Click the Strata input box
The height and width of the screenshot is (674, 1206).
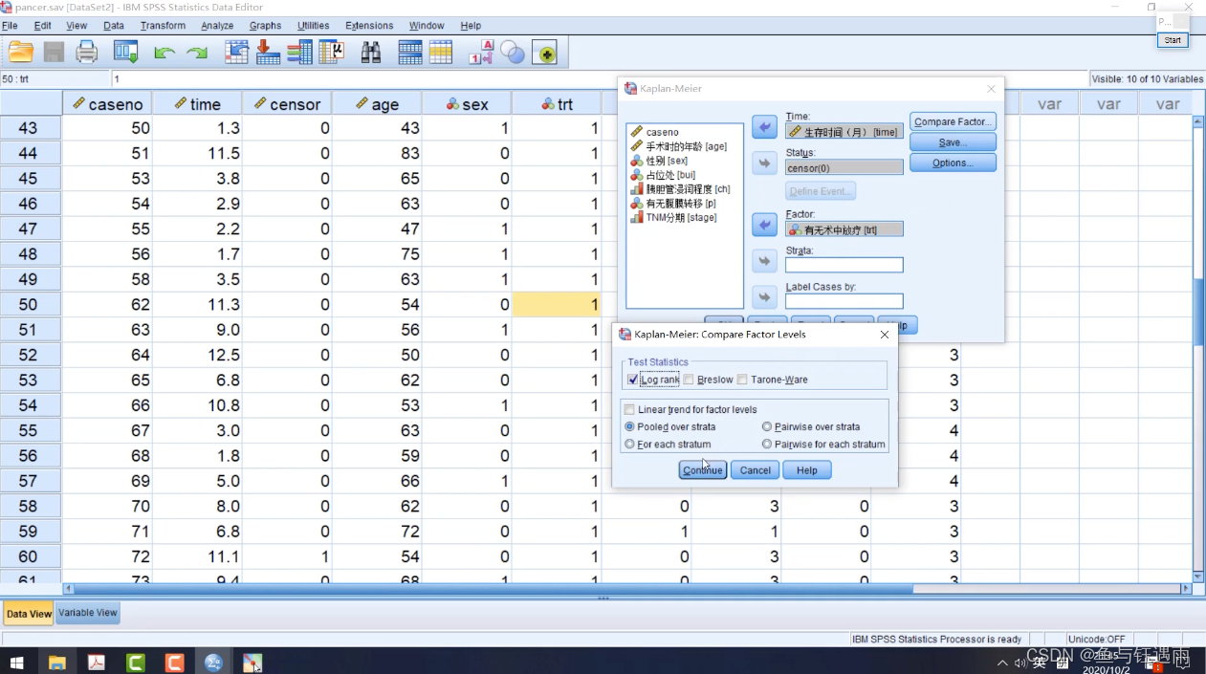click(x=844, y=265)
